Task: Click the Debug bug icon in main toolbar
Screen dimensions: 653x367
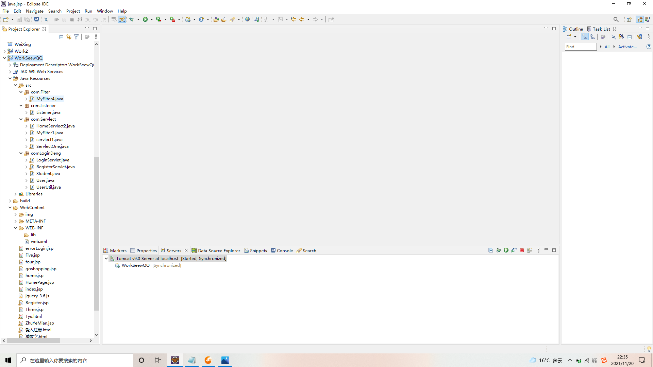Action: pos(132,19)
